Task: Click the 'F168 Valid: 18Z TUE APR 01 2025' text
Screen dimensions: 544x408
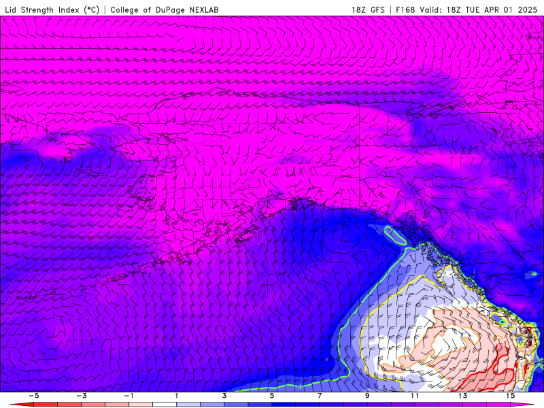Action: point(466,10)
